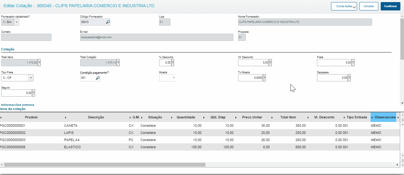The image size is (404, 175).
Task: Focus the % Desconto input field
Action: [x=165, y=63]
